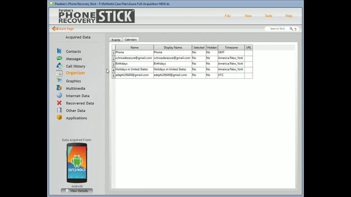Image resolution: width=351 pixels, height=197 pixels.
Task: Click Display Name 'Holidays in United States'
Action: pos(173,70)
